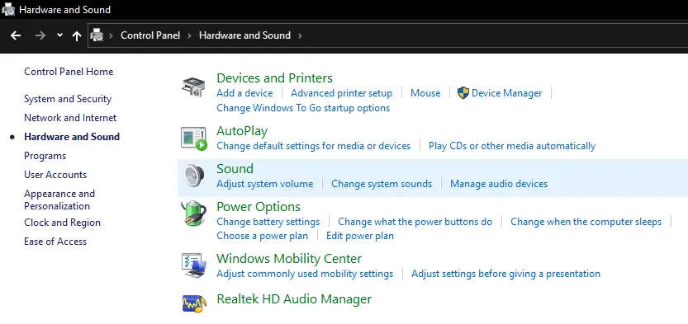Open Appearance and Personalization category
The image size is (688, 324).
tap(59, 200)
